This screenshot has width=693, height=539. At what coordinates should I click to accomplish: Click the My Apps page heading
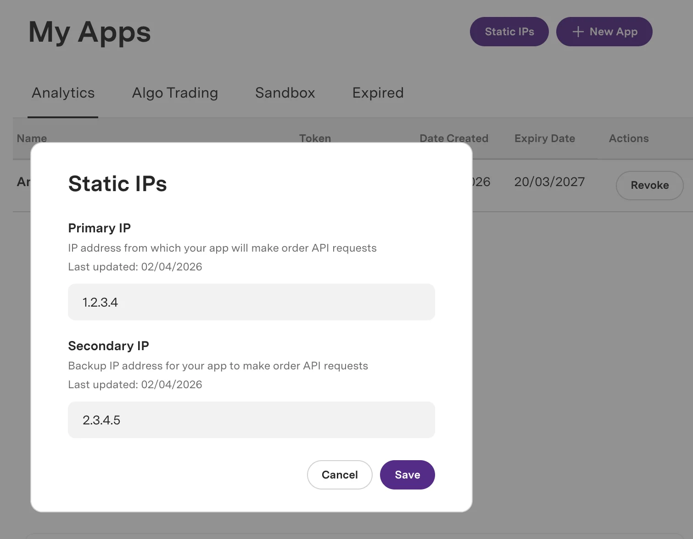pos(89,32)
